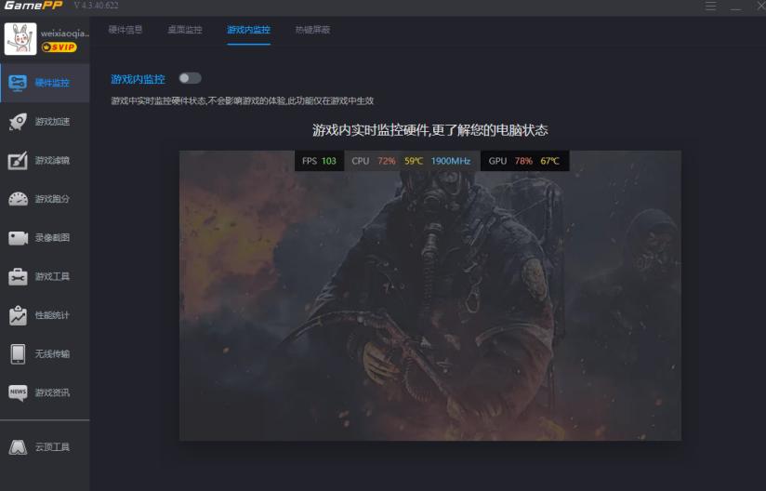Click the user avatar picture
766x491 pixels.
(x=20, y=39)
